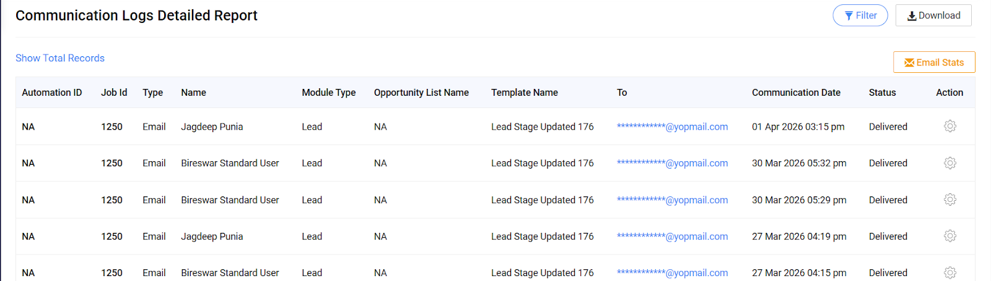This screenshot has height=281, width=991.
Task: Click email link in 27 Mar 04:19 pm row
Action: pyautogui.click(x=672, y=237)
